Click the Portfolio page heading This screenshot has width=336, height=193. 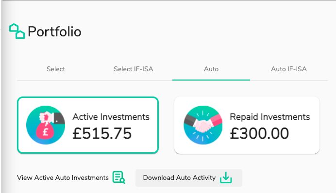point(55,32)
